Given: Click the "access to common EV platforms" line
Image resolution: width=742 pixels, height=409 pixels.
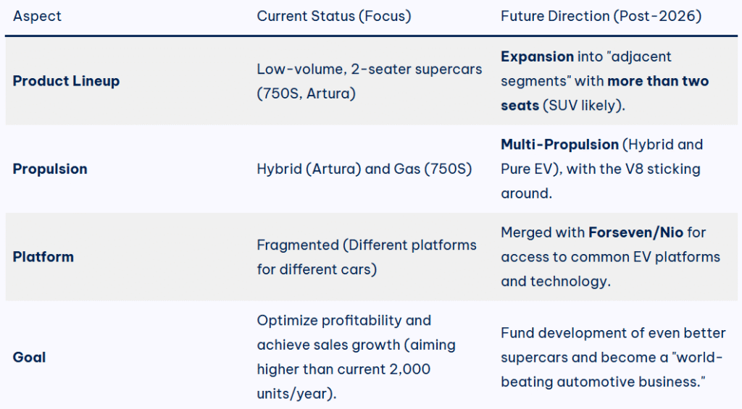Looking at the screenshot, I should tap(610, 257).
